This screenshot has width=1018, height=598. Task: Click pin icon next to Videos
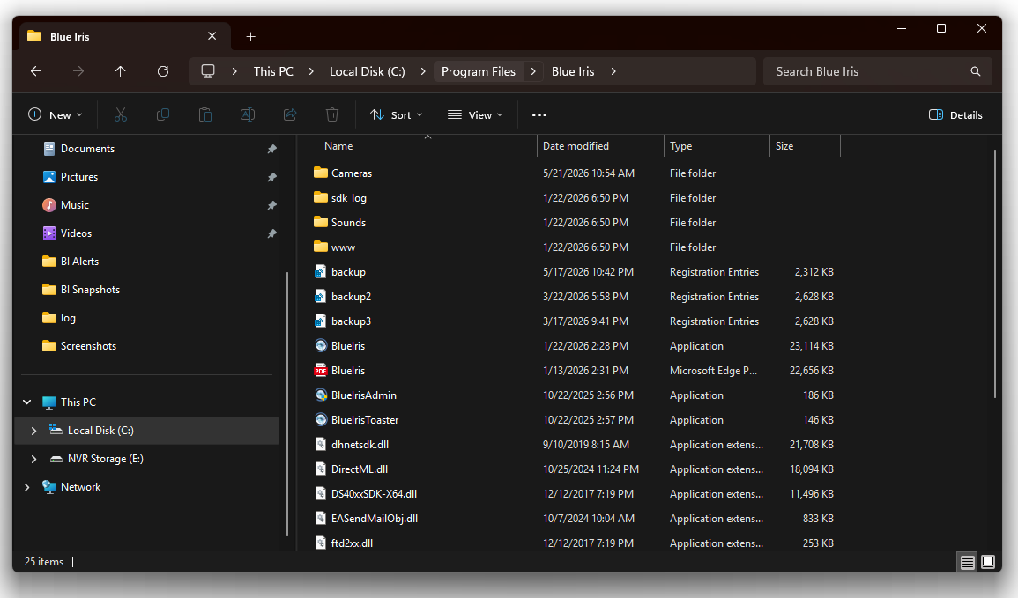[x=272, y=233]
